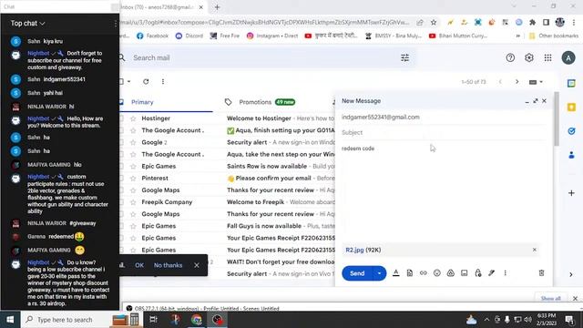This screenshot has width=583, height=328.
Task: Select the Freepik Company email checkbox
Action: tap(121, 202)
